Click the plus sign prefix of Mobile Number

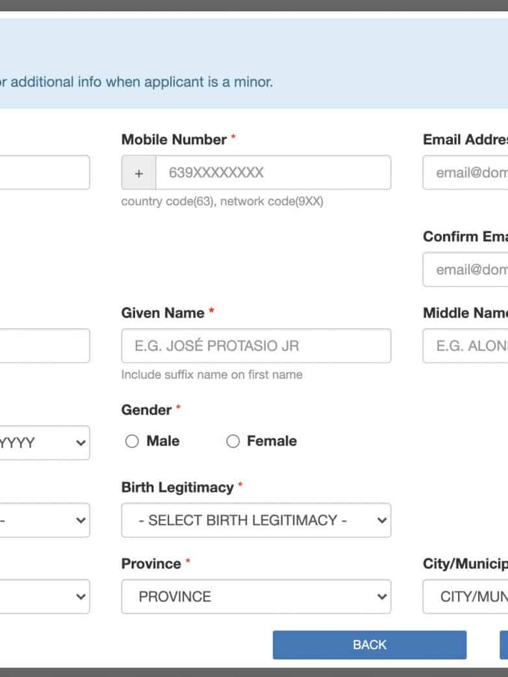[x=138, y=173]
